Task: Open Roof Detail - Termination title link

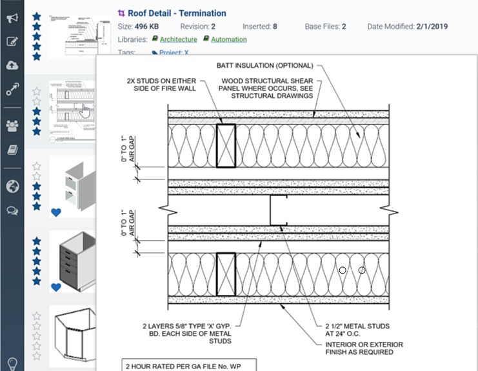Action: 177,13
